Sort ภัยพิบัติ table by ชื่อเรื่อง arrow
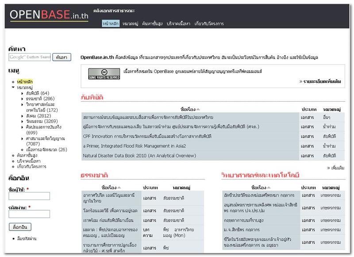This screenshot has height=257, width=354. (198, 109)
